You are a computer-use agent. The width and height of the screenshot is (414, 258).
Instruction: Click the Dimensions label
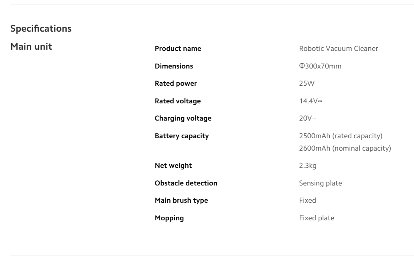click(174, 66)
